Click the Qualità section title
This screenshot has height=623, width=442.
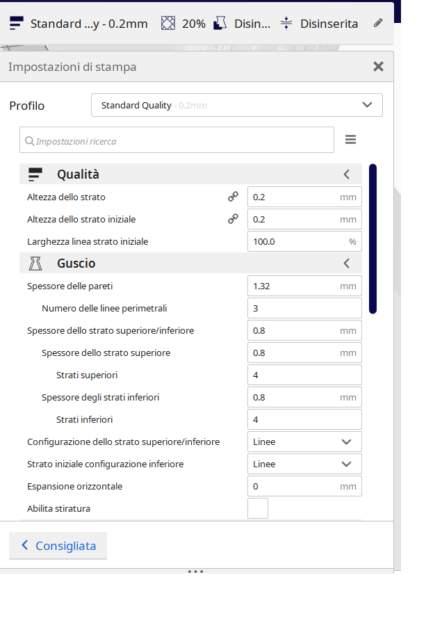pyautogui.click(x=78, y=175)
